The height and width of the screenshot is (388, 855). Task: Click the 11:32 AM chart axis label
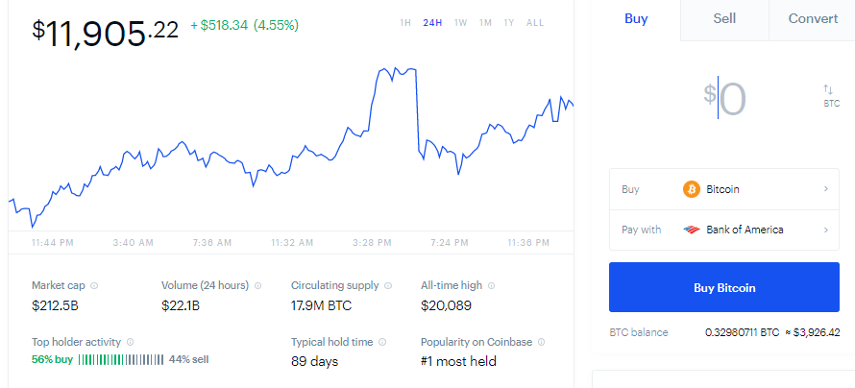(x=292, y=242)
